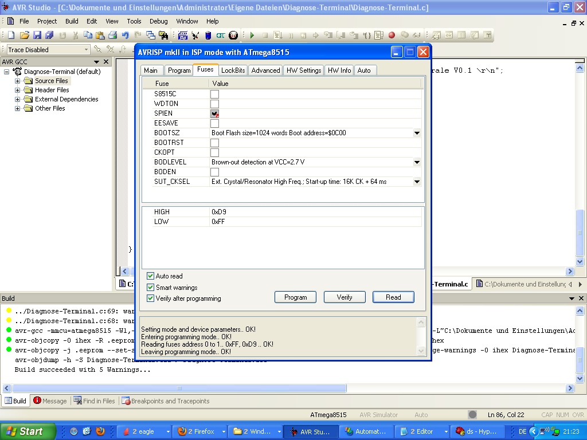Click the binoculars Find in Files icon

163,35
